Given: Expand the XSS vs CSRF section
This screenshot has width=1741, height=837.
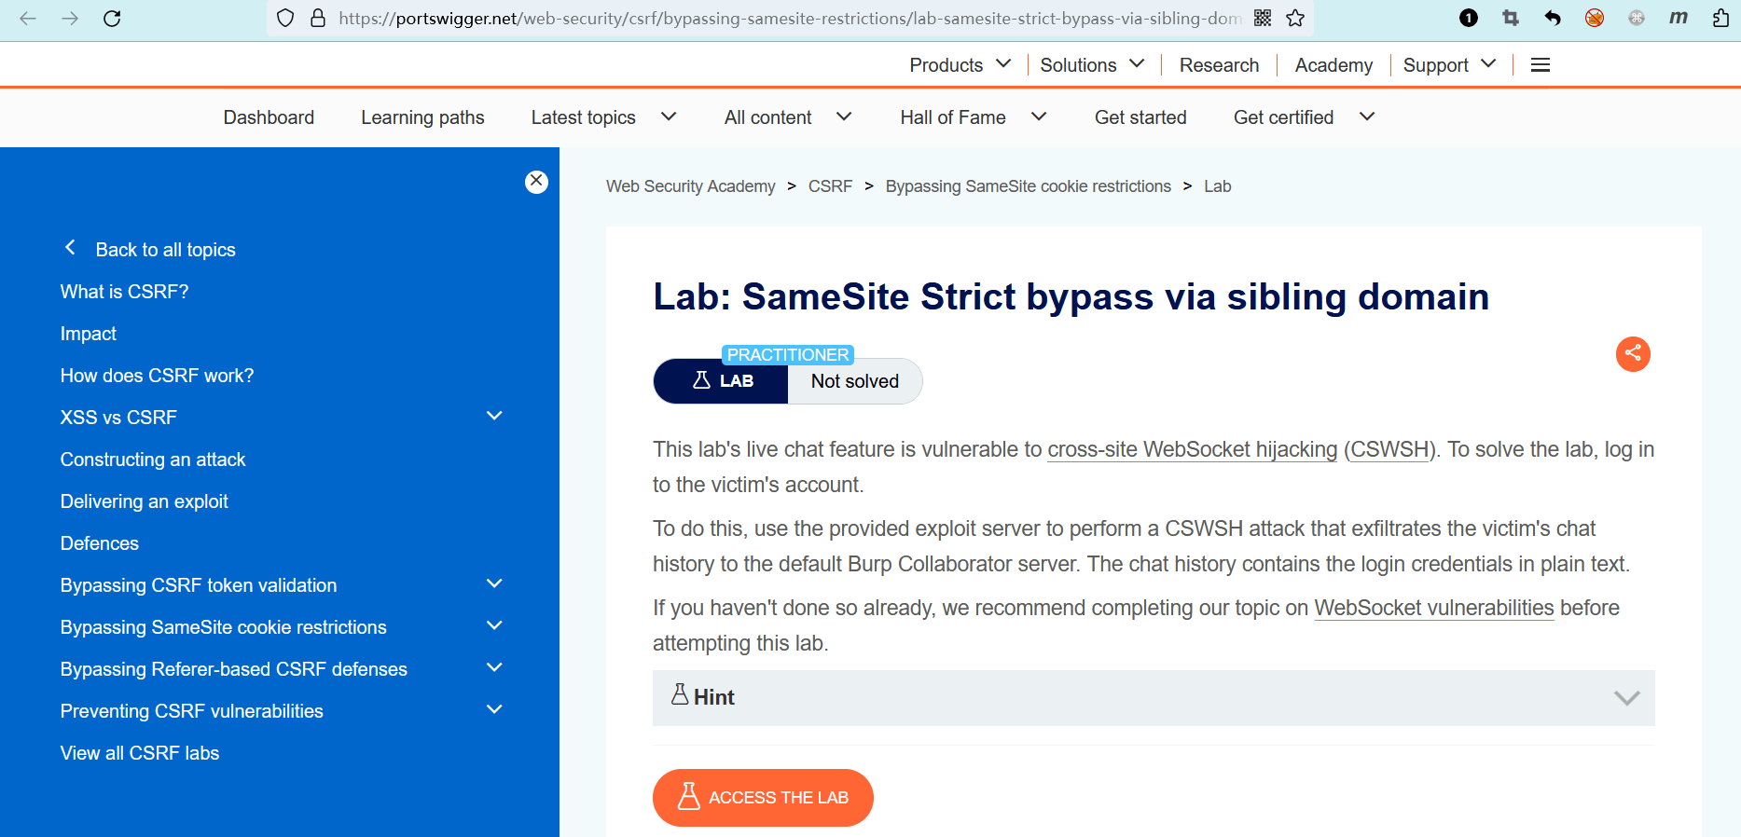Looking at the screenshot, I should (x=494, y=416).
